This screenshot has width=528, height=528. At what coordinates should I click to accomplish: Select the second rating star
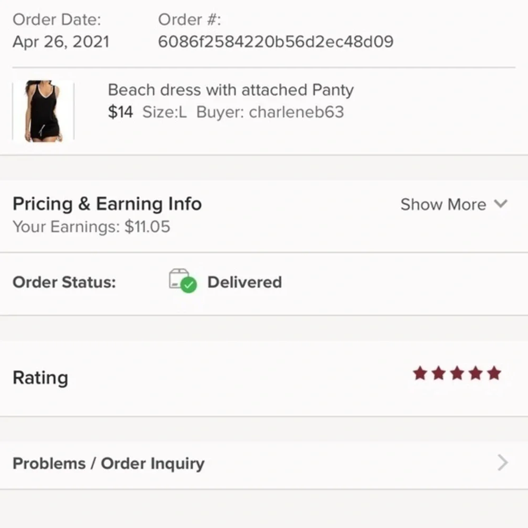[x=438, y=373]
